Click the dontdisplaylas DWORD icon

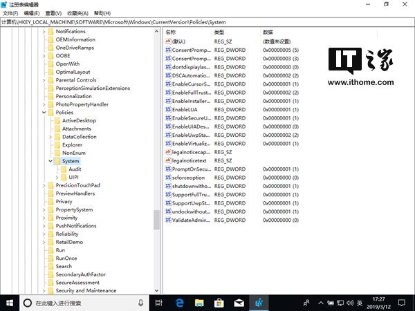point(168,67)
